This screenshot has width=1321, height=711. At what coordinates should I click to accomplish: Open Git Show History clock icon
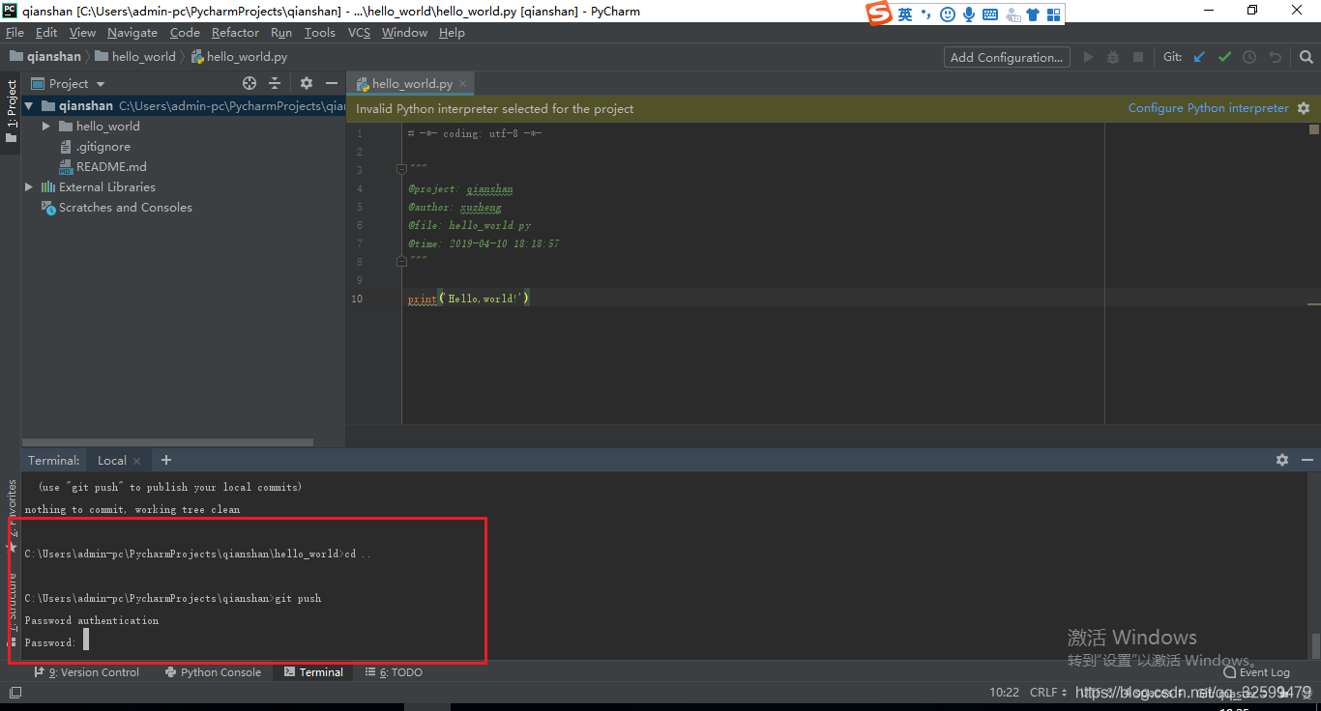(x=1249, y=57)
